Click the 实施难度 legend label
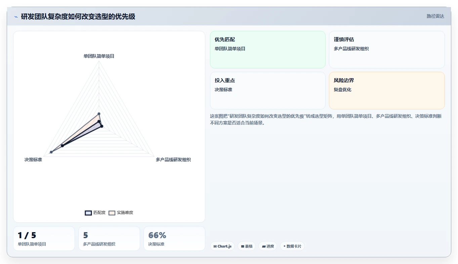Image resolution: width=458 pixels, height=264 pixels. [x=125, y=213]
